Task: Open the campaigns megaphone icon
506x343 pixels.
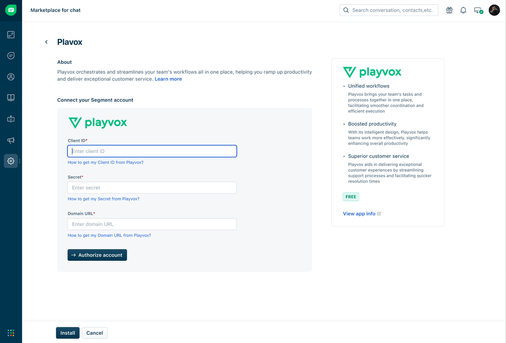Action: (11, 140)
